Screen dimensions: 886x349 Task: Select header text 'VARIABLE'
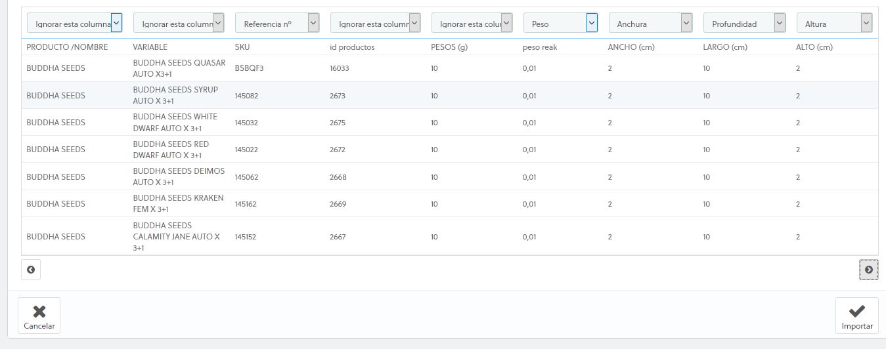150,47
